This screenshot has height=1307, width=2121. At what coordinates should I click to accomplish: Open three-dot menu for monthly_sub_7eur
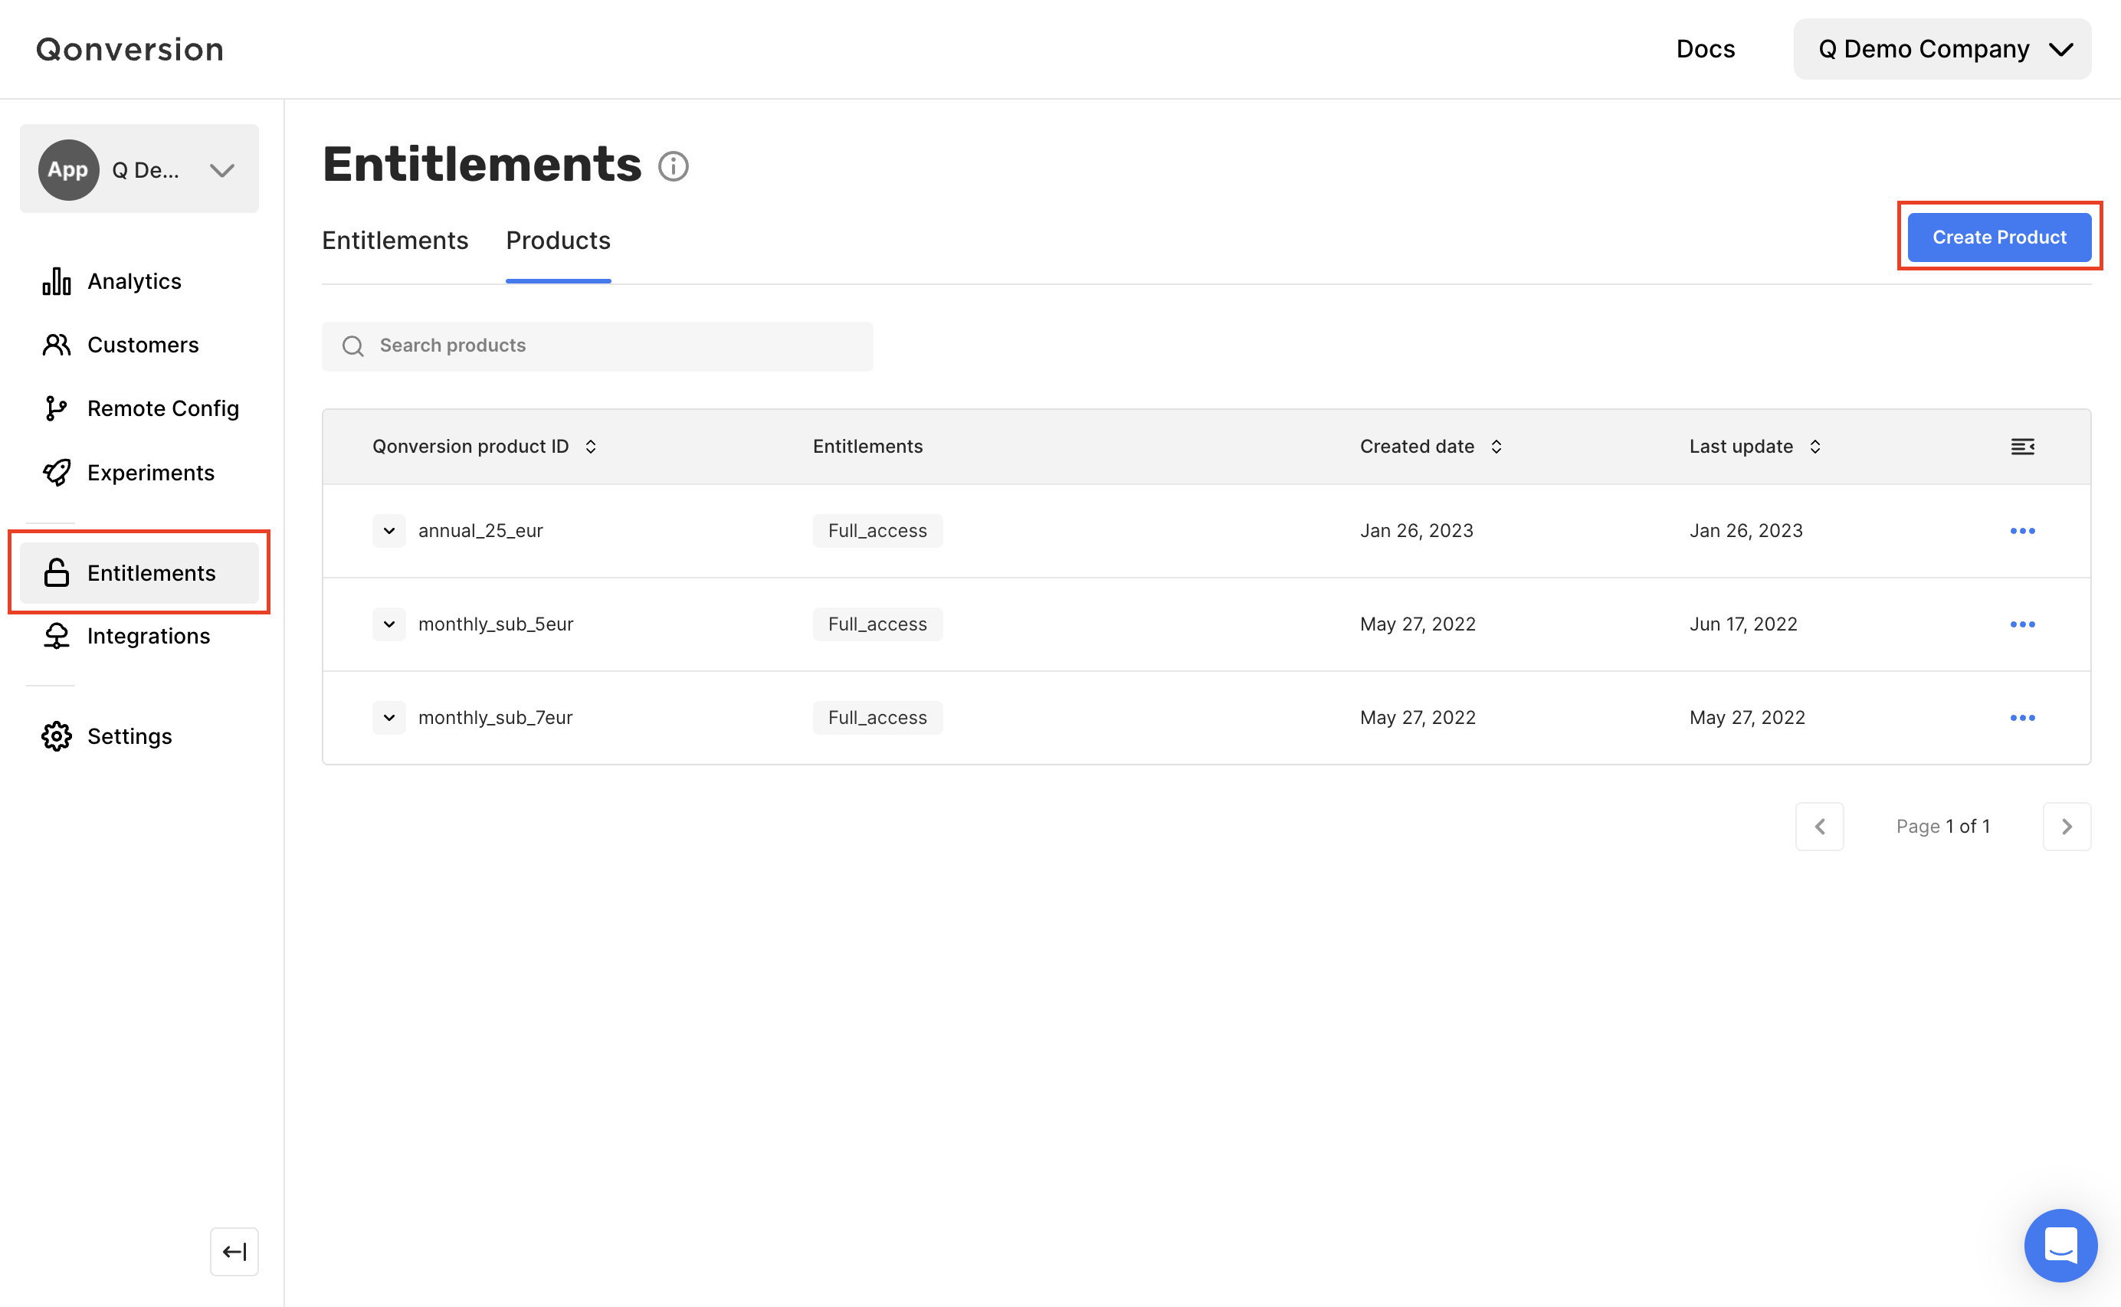2021,717
